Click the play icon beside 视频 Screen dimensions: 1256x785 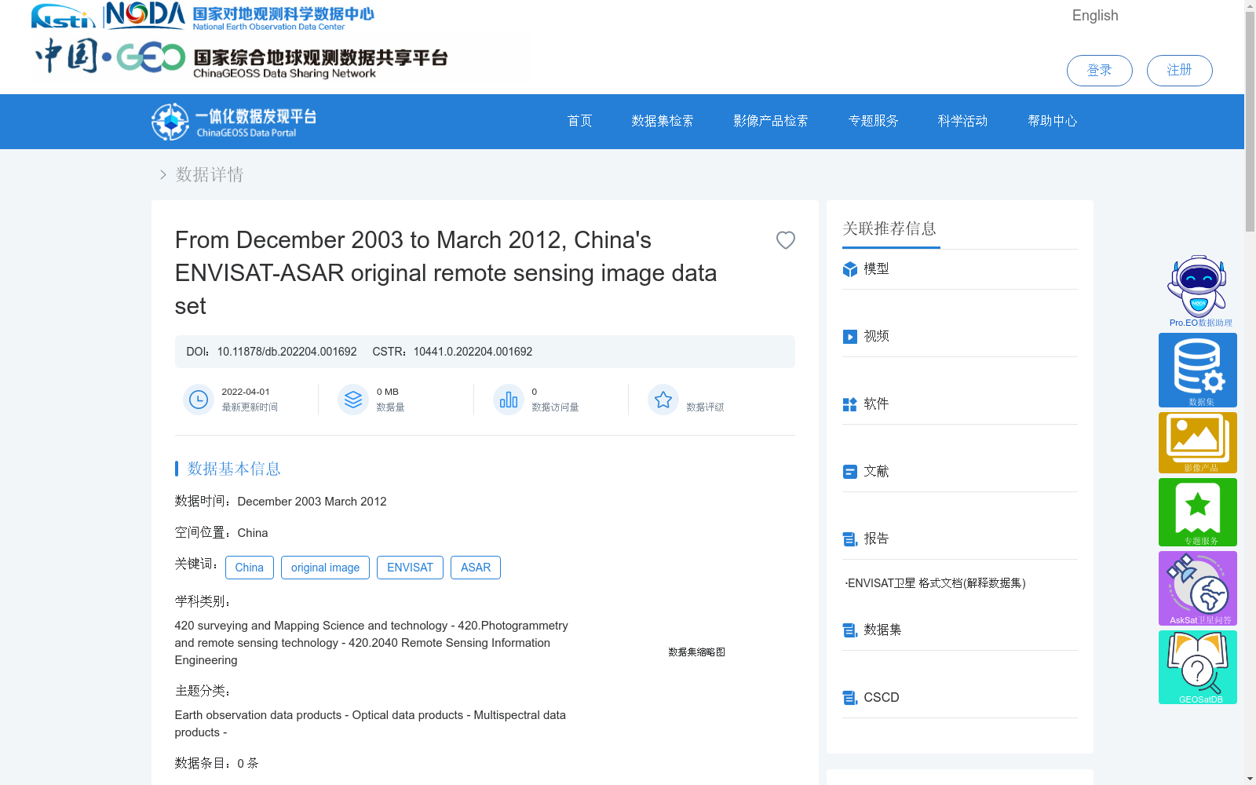tap(850, 337)
